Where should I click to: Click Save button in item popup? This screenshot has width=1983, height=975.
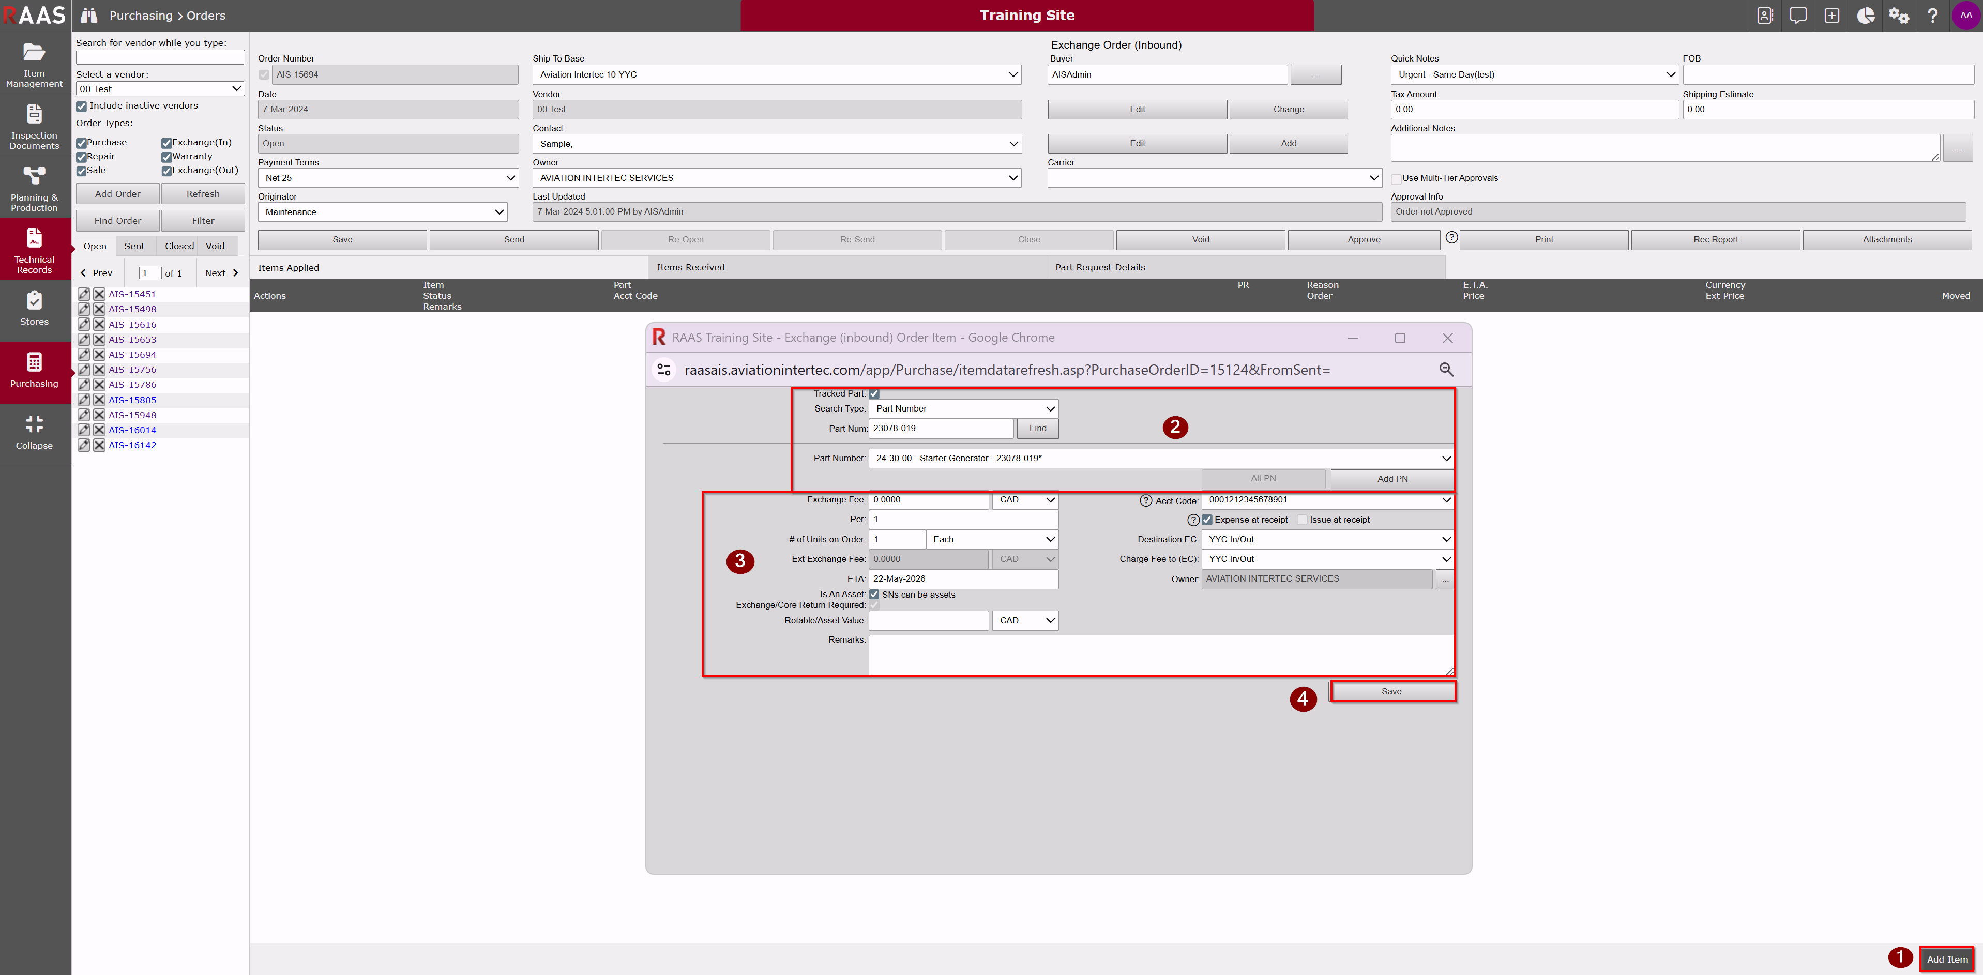tap(1392, 692)
